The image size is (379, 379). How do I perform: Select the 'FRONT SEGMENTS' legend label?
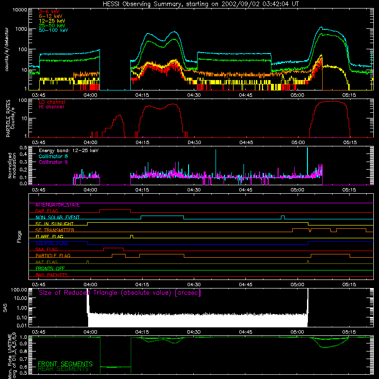(65, 364)
